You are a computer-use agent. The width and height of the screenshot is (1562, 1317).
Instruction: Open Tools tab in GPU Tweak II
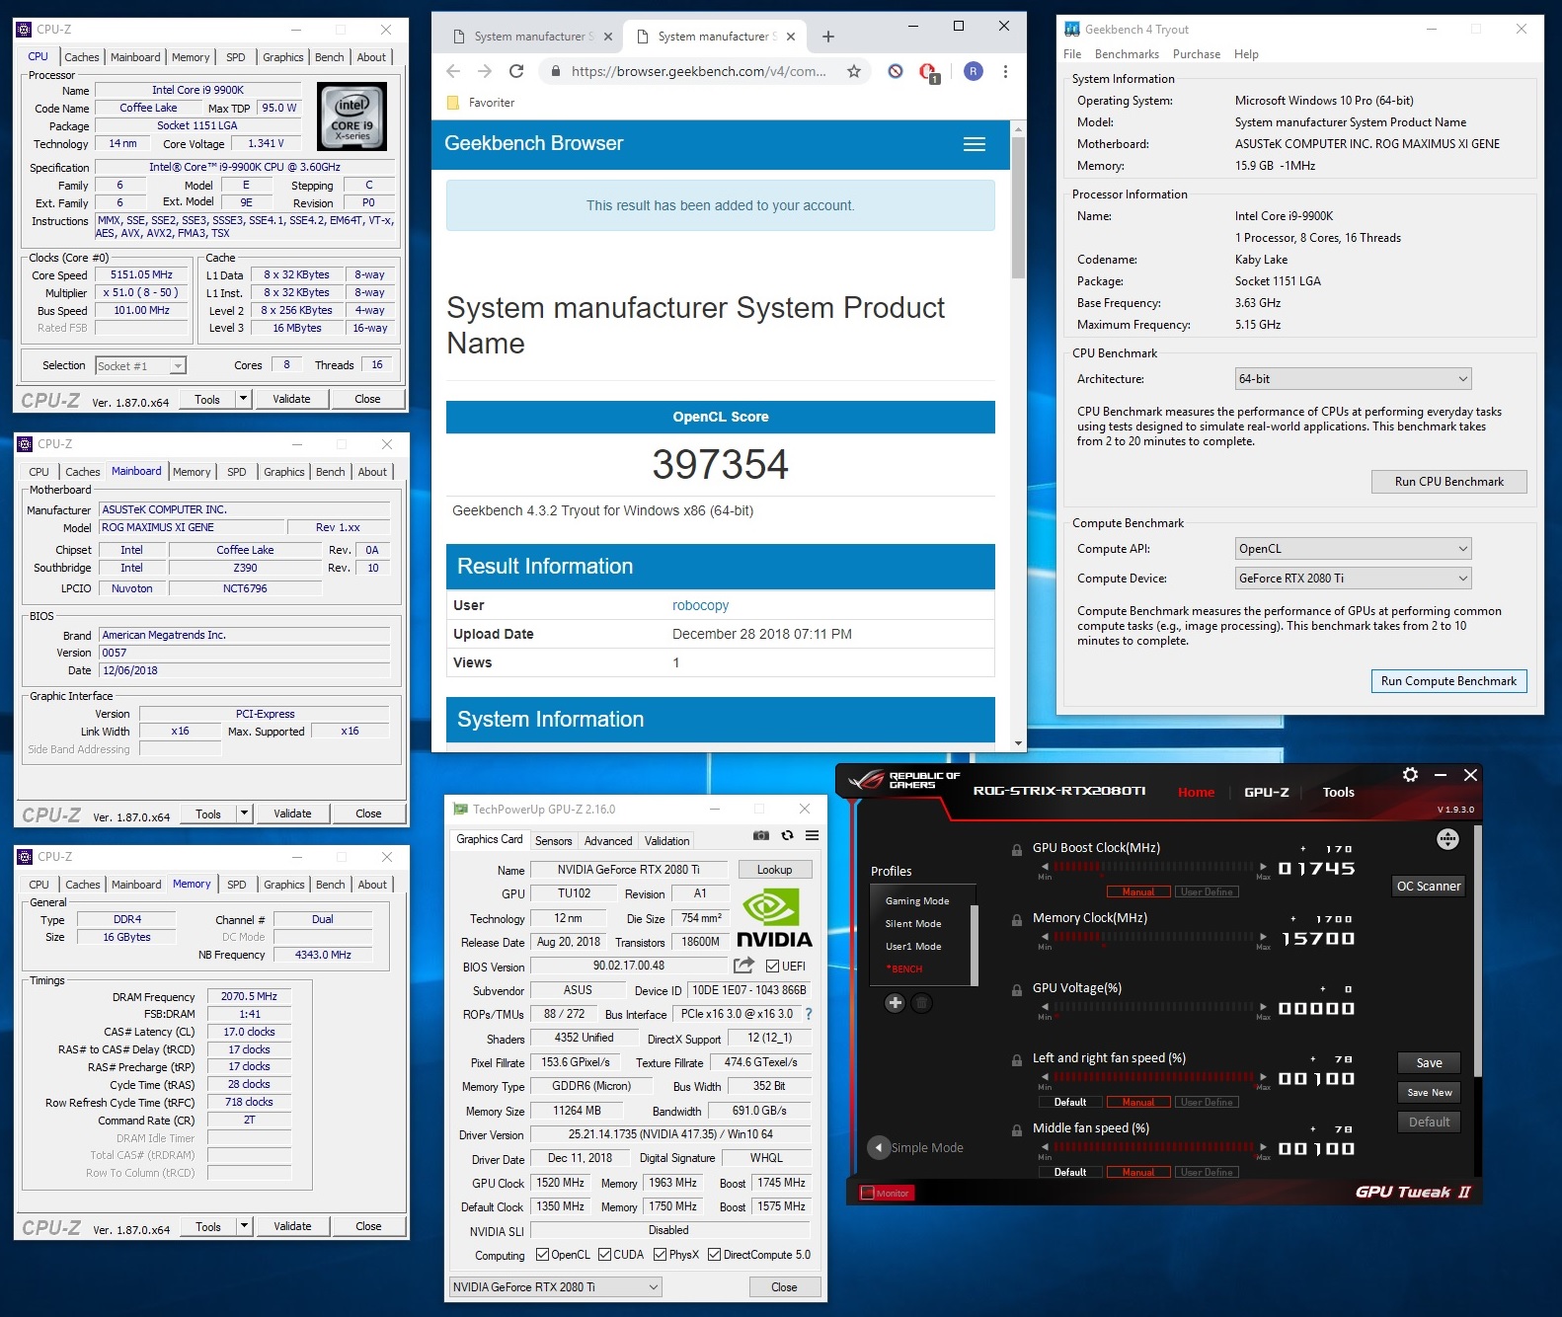tap(1338, 792)
